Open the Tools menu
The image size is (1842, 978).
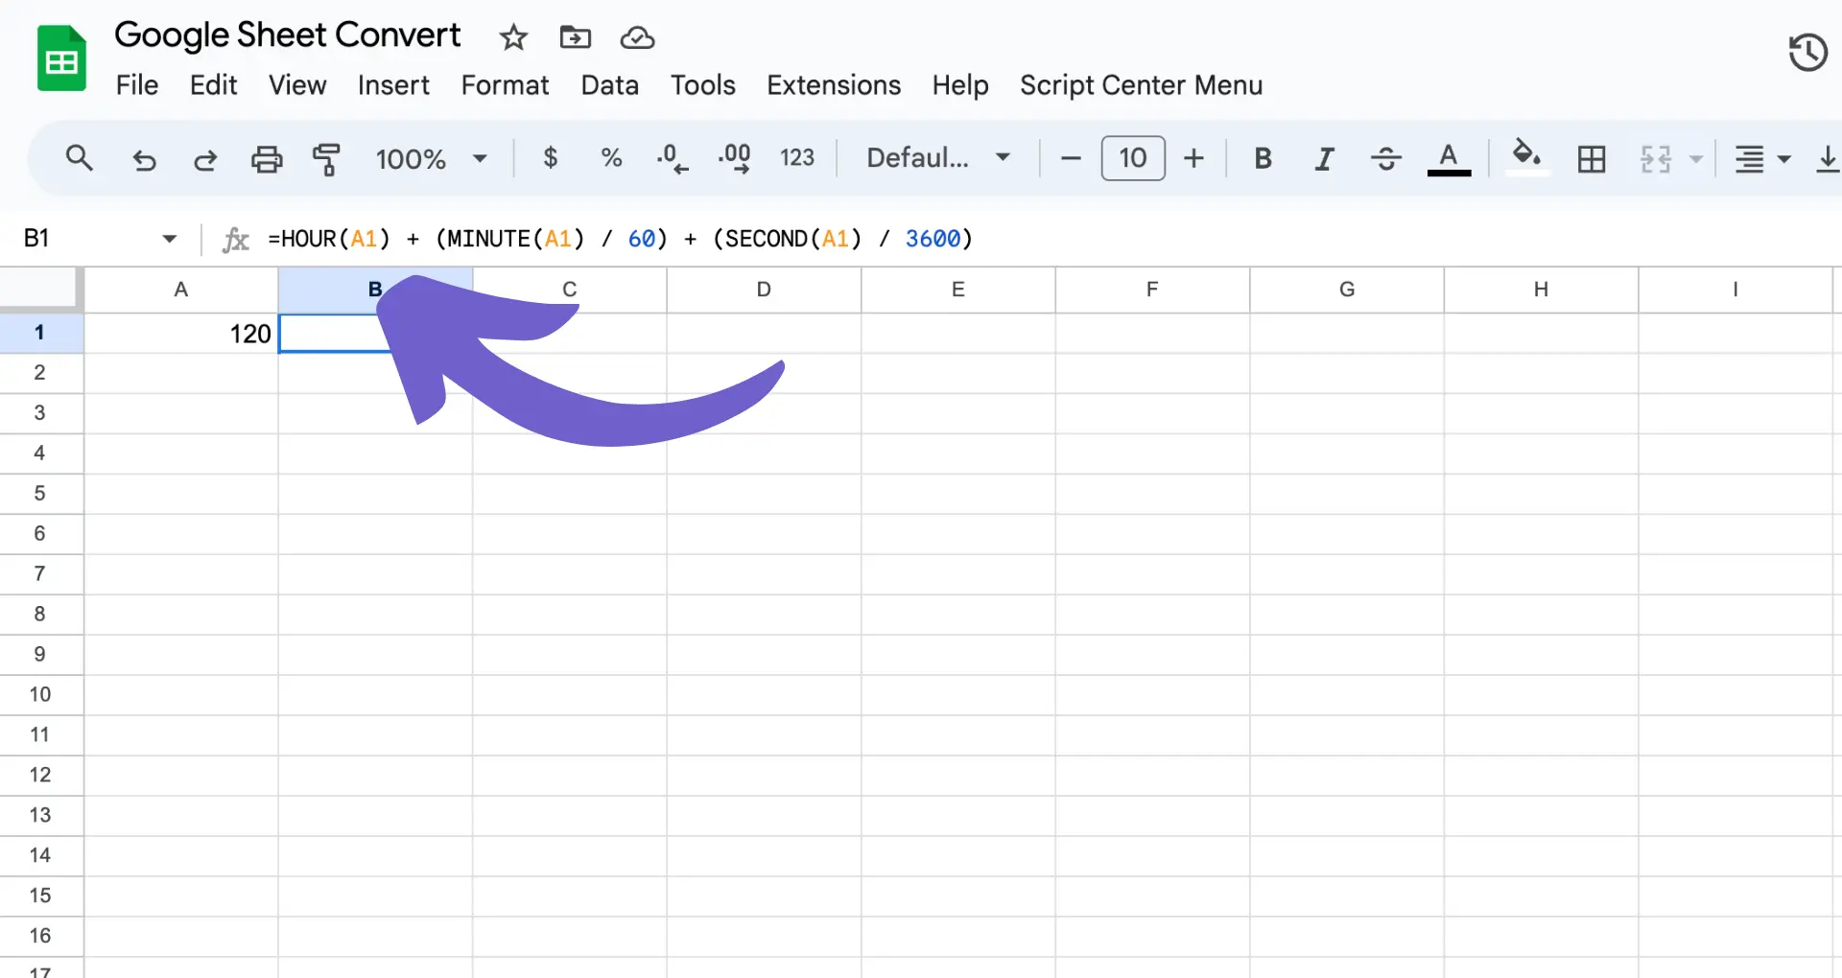(702, 85)
